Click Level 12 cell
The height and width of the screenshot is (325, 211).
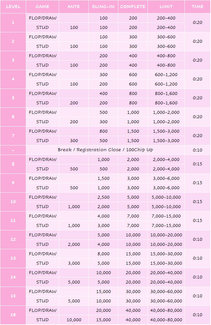coord(13,239)
